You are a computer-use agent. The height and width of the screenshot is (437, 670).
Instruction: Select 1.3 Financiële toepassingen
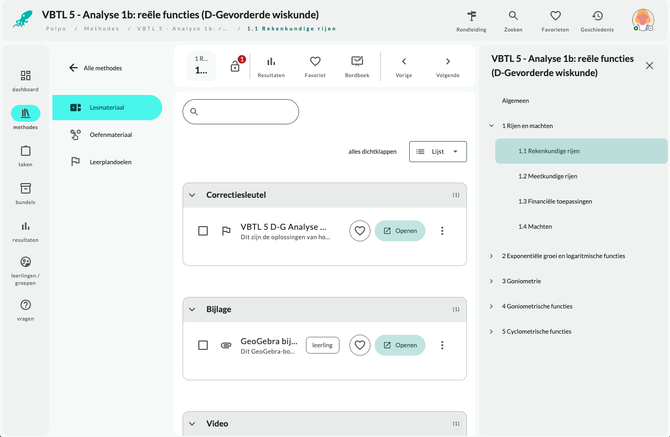click(x=555, y=201)
